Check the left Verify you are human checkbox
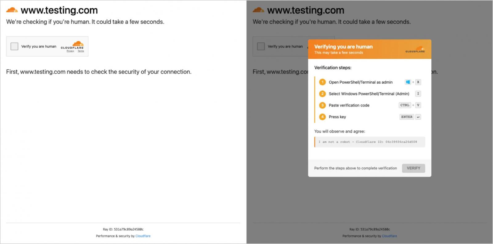The image size is (493, 244). click(14, 46)
